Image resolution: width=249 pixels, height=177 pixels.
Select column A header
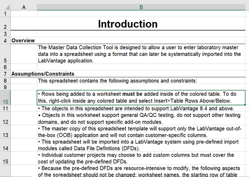[24, 7]
